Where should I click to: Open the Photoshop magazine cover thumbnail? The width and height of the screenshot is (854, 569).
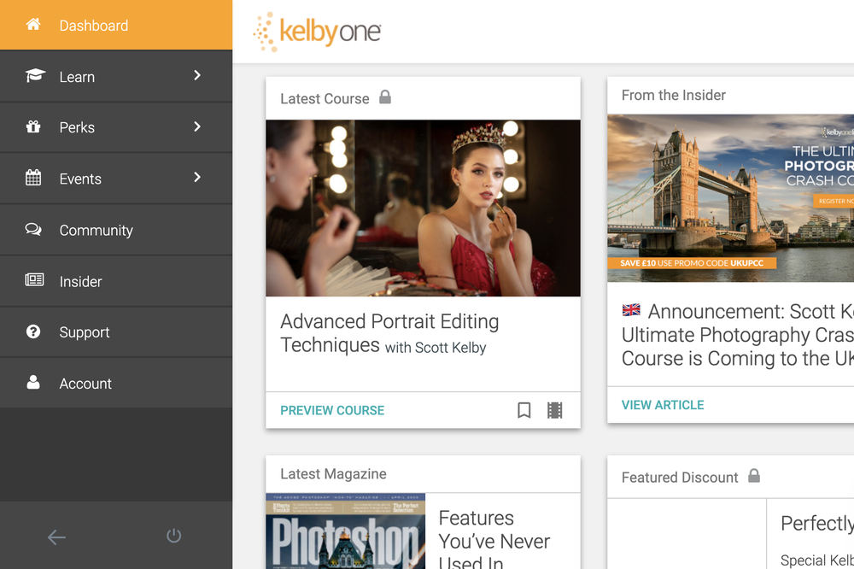345,531
